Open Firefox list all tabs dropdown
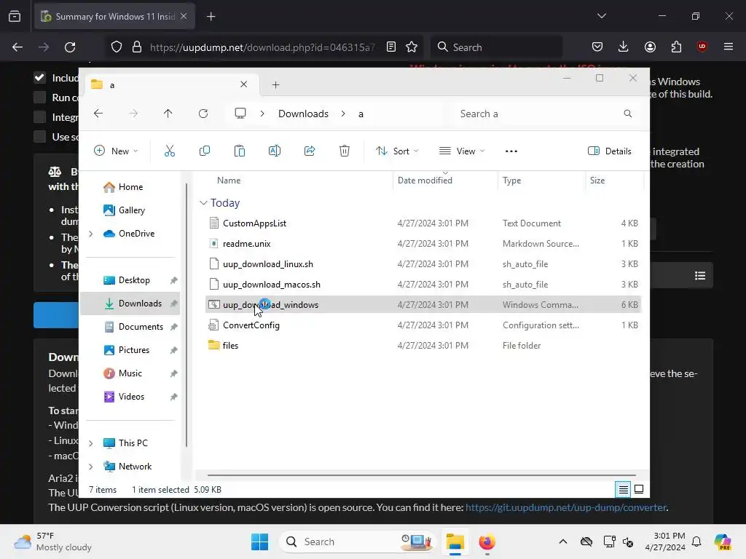This screenshot has width=746, height=559. click(x=601, y=16)
